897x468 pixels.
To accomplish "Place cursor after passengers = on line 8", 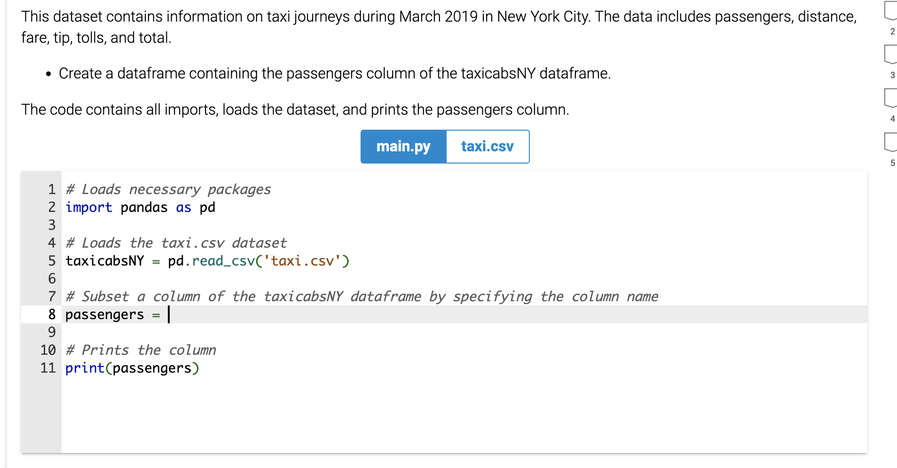I will pyautogui.click(x=168, y=314).
